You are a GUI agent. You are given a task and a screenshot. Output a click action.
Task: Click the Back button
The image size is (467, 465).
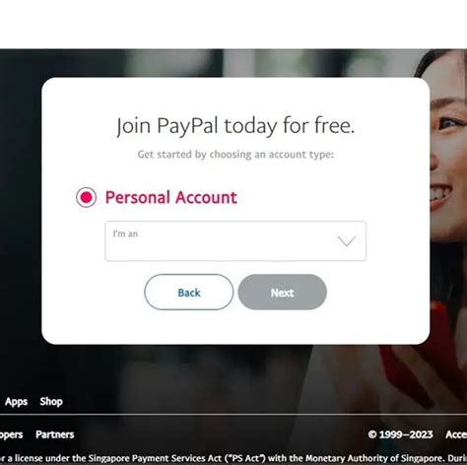point(189,292)
